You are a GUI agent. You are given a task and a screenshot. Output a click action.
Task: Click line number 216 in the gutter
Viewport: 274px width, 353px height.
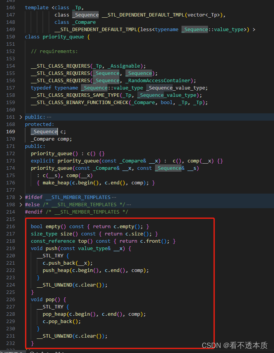[11, 227]
